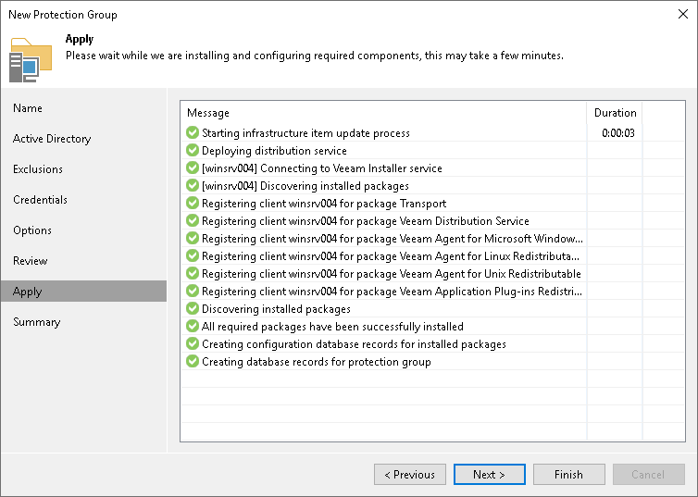Viewport: 698px width, 497px height.
Task: Go to the Summary step
Action: coord(36,322)
